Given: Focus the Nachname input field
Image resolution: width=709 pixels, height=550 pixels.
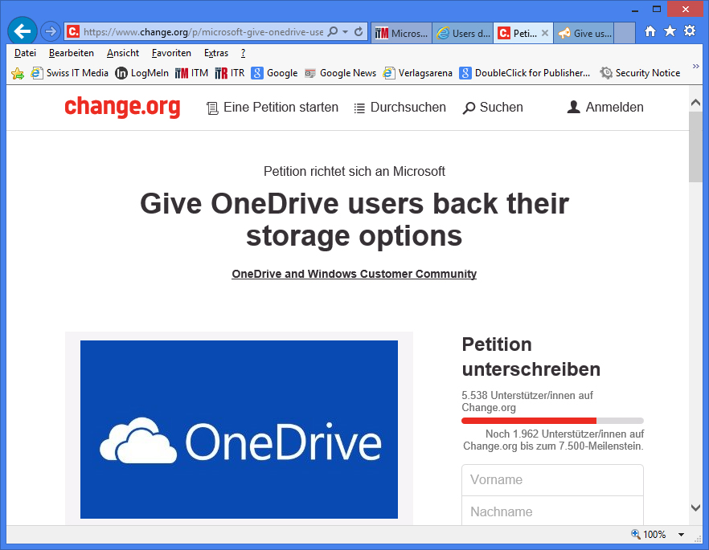Looking at the screenshot, I should (x=552, y=511).
